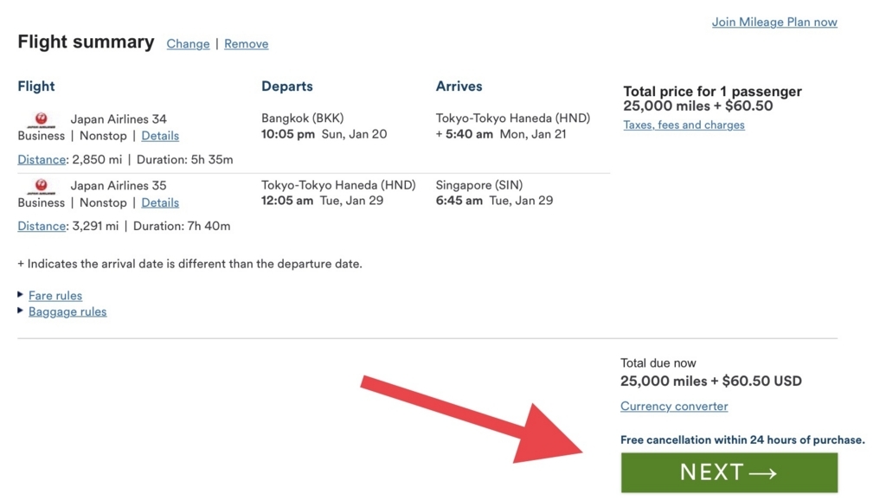The image size is (886, 500).
Task: Click the Flight summary heading
Action: pos(86,42)
